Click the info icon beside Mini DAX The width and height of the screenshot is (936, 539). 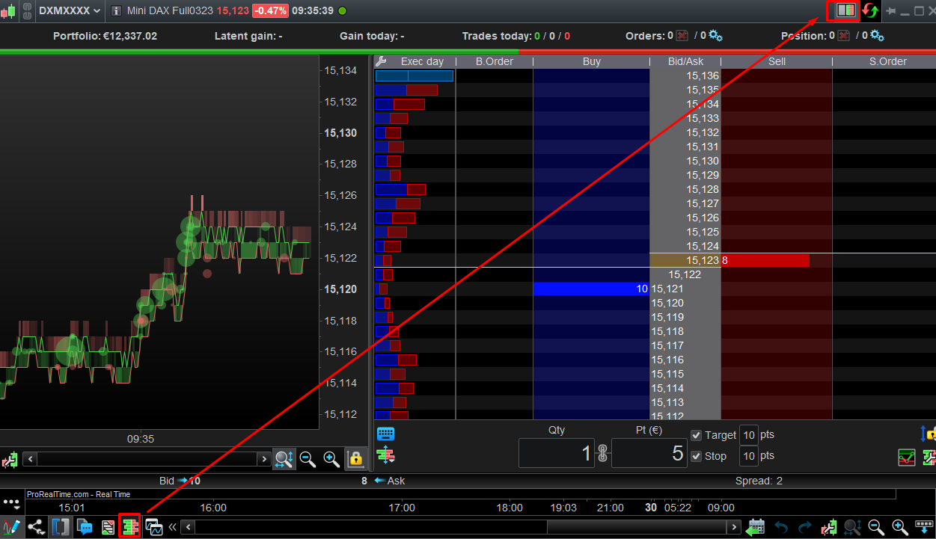(116, 10)
